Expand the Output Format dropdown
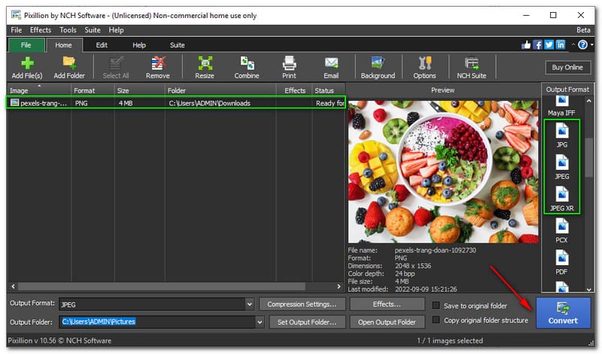The image size is (602, 354). 249,304
